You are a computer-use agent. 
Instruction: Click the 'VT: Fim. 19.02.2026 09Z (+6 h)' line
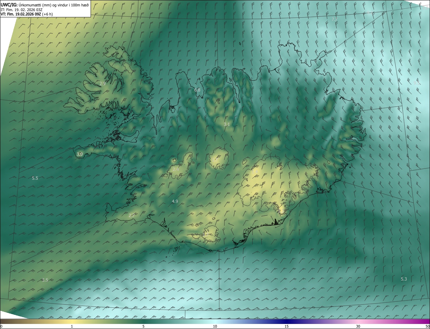27,14
